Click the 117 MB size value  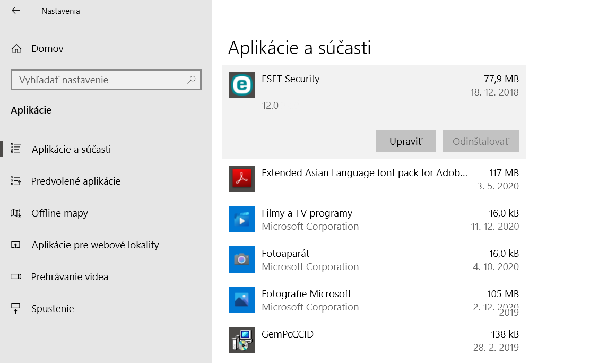click(504, 173)
